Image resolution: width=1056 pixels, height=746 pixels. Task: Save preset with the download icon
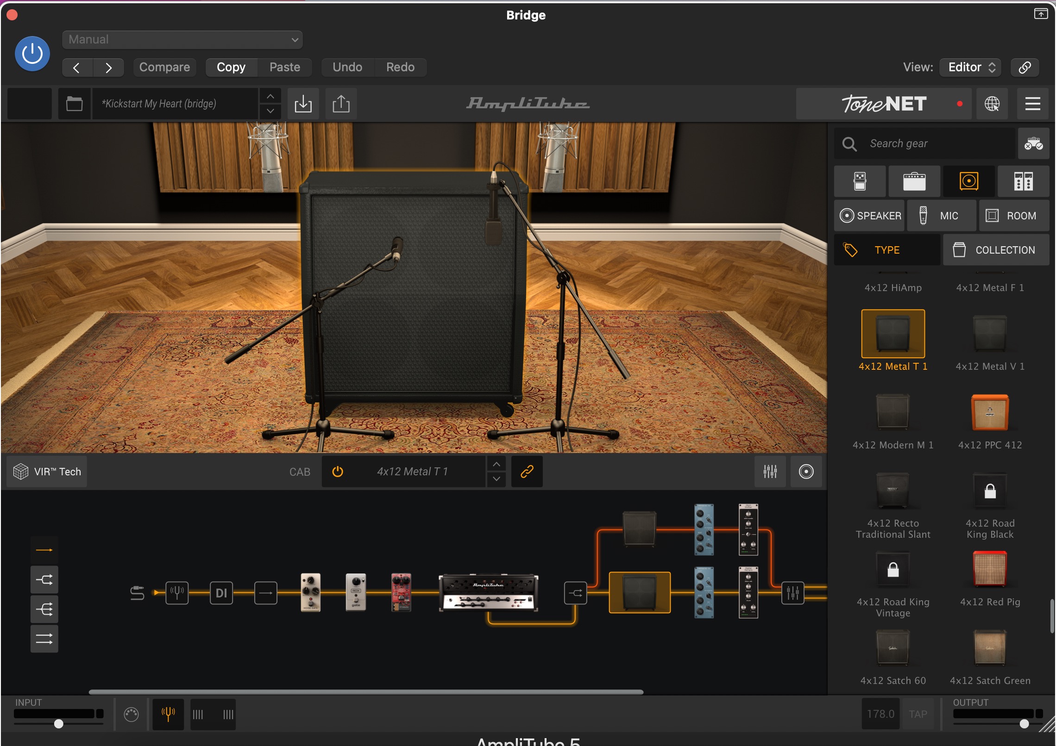click(303, 104)
